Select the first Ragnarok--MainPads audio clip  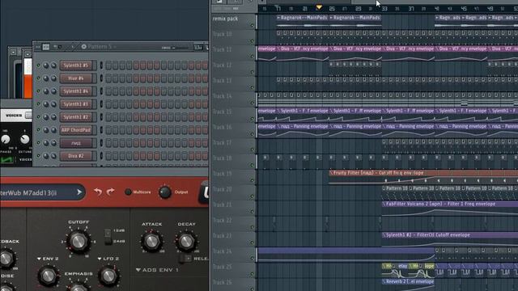pyautogui.click(x=302, y=21)
